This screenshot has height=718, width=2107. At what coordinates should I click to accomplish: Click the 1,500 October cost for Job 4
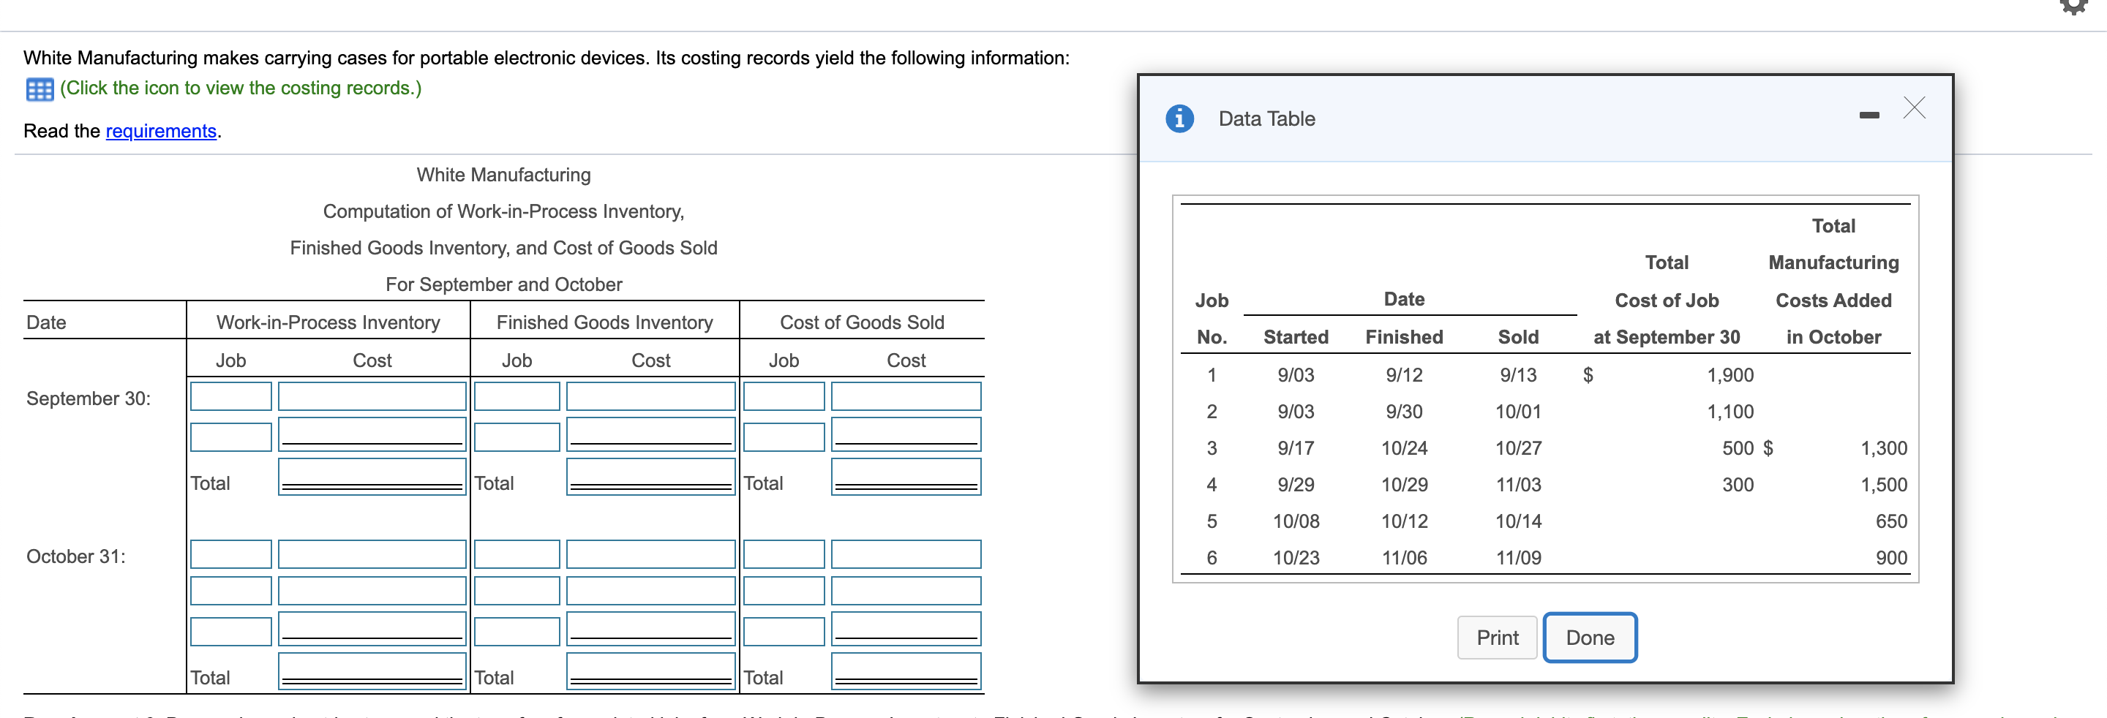[x=1884, y=484]
